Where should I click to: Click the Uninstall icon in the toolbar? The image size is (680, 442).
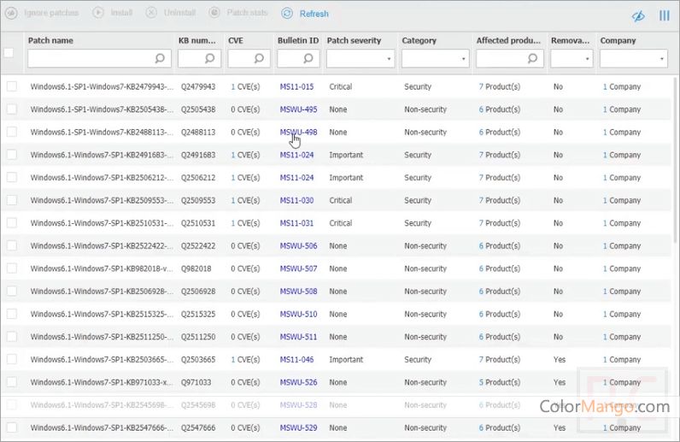[x=151, y=14]
